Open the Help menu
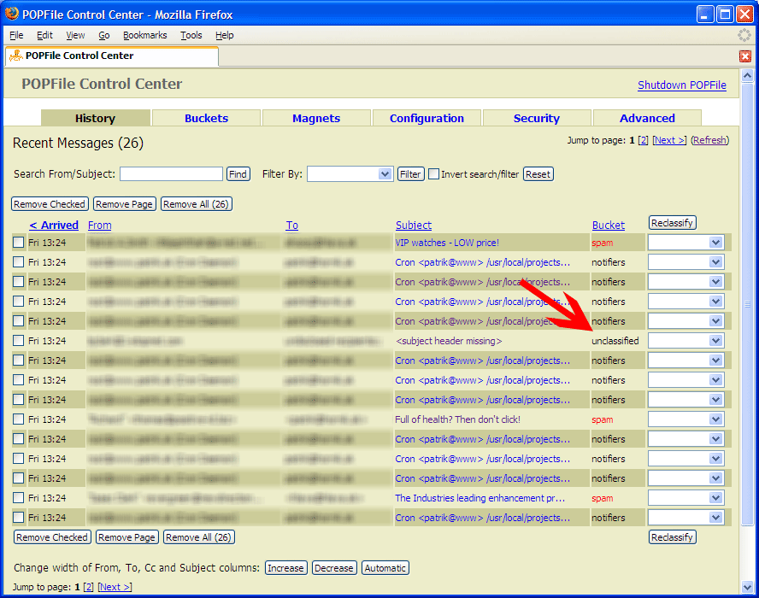Viewport: 759px width, 598px height. [x=225, y=35]
